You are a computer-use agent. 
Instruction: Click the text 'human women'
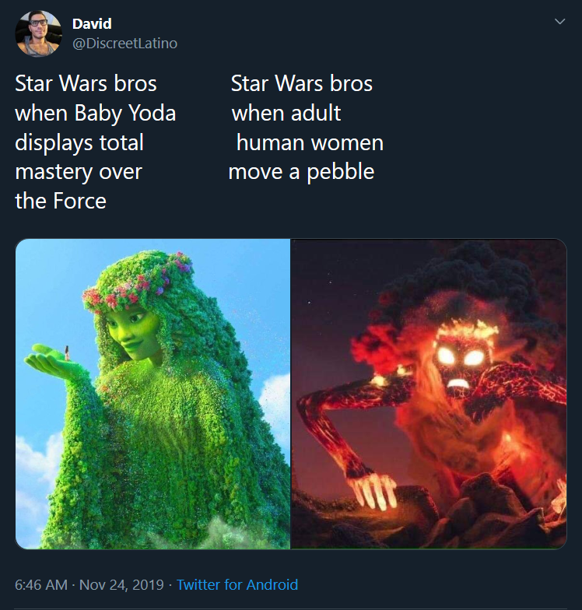click(310, 142)
